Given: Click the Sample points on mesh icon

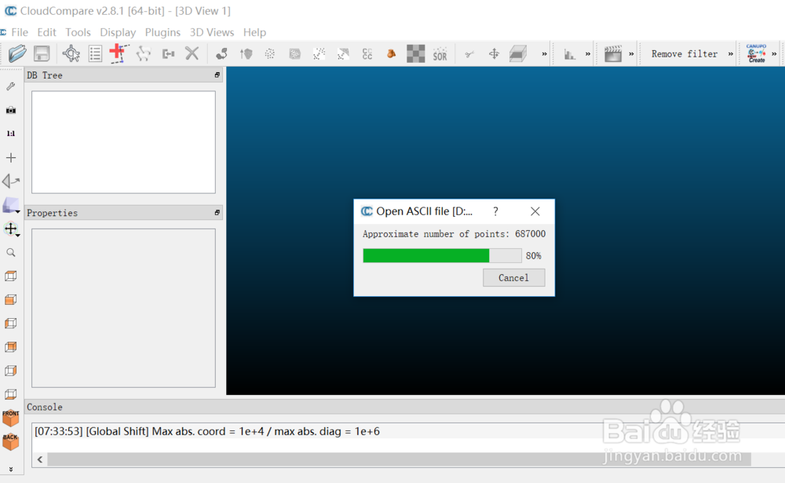Looking at the screenshot, I should pyautogui.click(x=295, y=53).
